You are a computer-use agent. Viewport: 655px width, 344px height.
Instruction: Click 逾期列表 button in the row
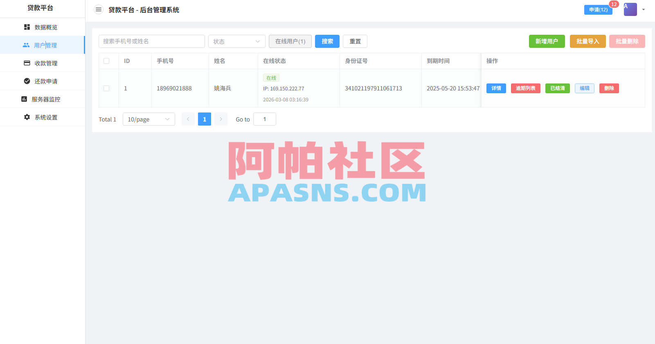pos(526,88)
